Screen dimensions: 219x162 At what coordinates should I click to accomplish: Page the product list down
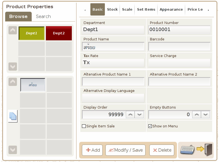pos(13,150)
